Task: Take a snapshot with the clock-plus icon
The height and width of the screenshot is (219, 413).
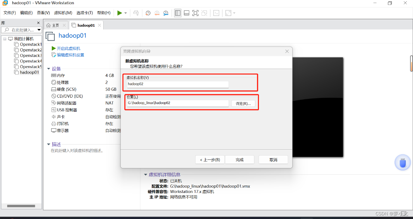Action: click(148, 13)
